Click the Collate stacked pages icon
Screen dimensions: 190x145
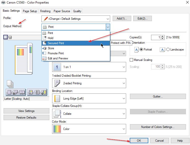click(57, 114)
